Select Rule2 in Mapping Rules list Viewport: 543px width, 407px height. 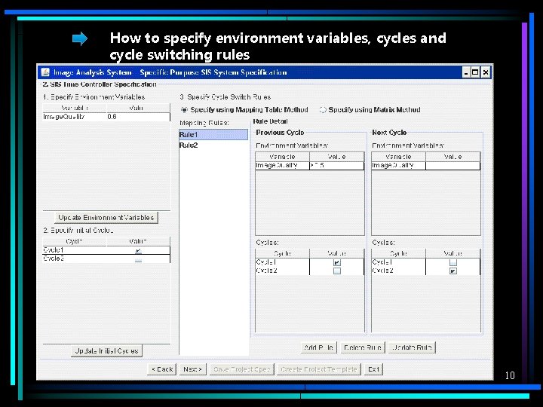pyautogui.click(x=213, y=145)
